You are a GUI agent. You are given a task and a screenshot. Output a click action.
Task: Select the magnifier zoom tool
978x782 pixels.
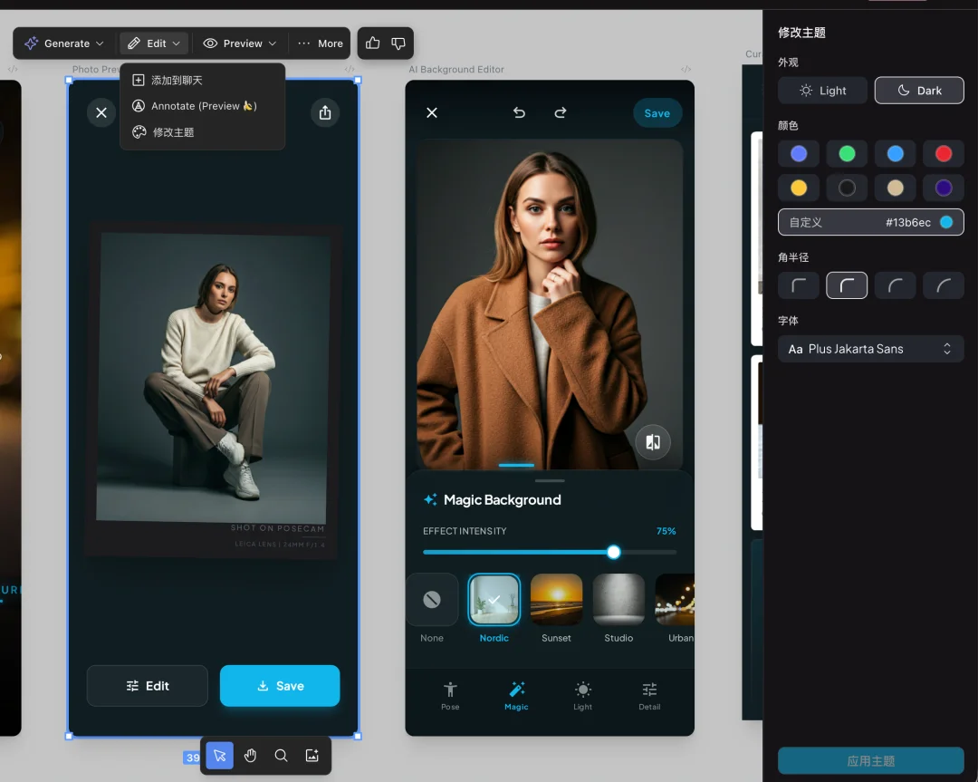pos(282,756)
